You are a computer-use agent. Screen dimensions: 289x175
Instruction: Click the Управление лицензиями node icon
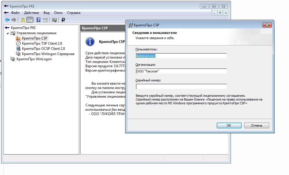tap(13, 33)
